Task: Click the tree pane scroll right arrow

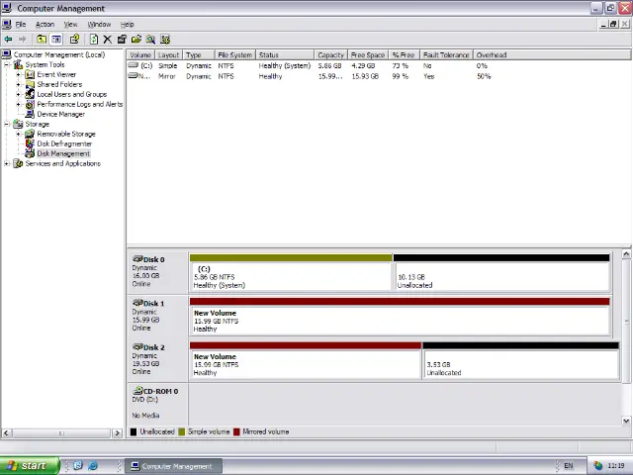Action: [x=117, y=433]
